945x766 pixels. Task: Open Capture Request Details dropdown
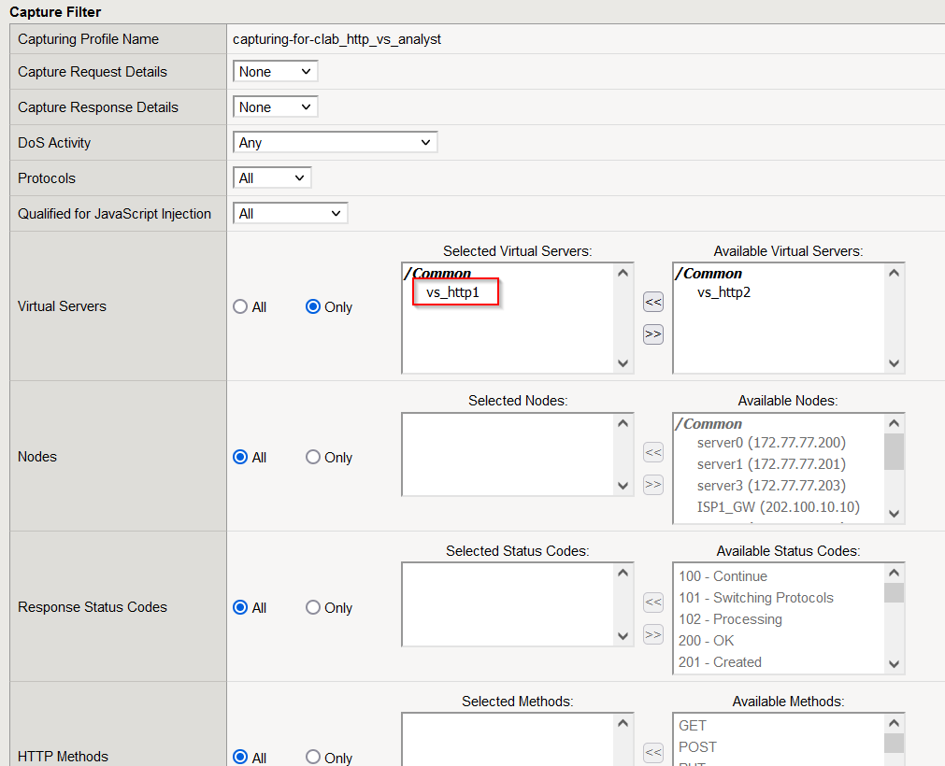tap(275, 72)
